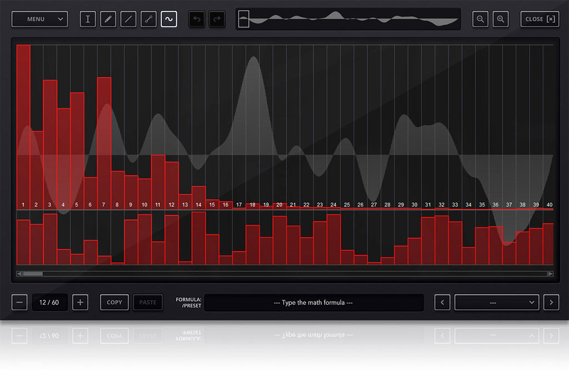Click the CLOSE [x] button
569x372 pixels.
pos(540,19)
